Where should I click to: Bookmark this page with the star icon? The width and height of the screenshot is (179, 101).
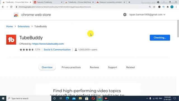pos(154,7)
